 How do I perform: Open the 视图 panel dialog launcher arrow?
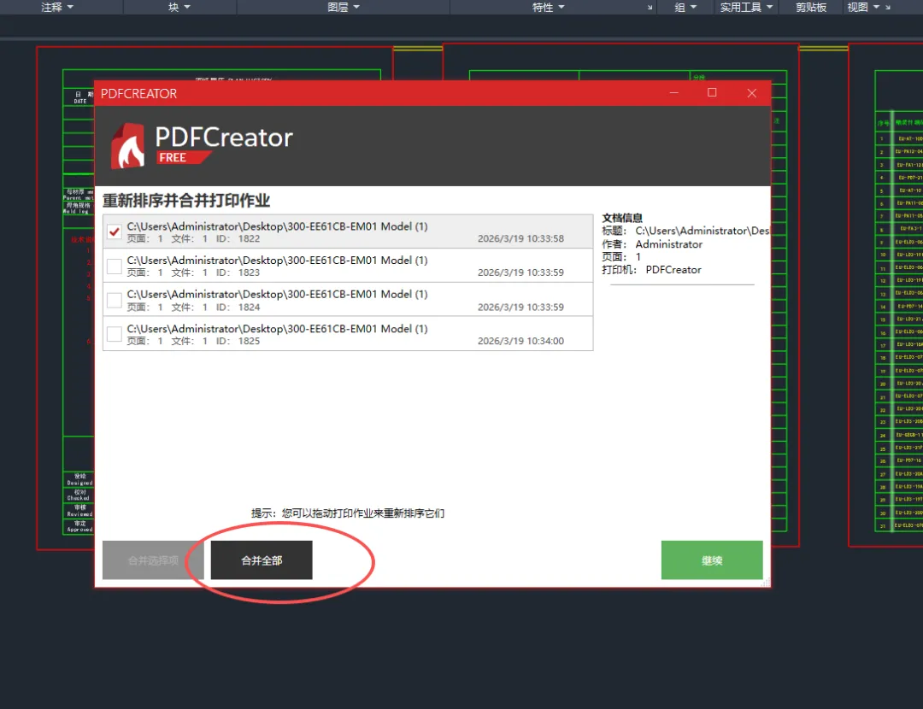pyautogui.click(x=888, y=8)
